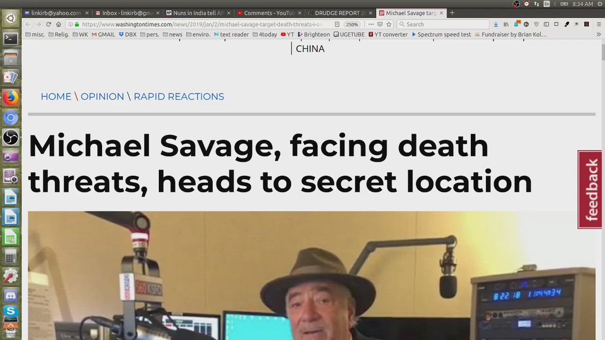Open the OBS Studio launcher icon
605x340 pixels.
pyautogui.click(x=10, y=137)
